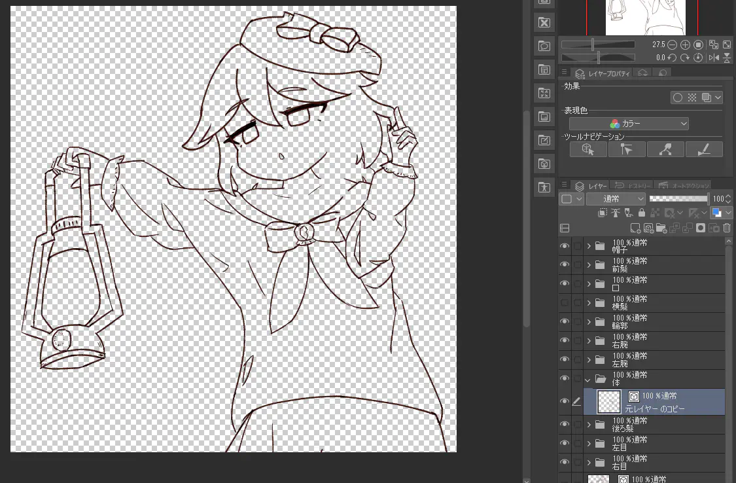This screenshot has width=736, height=483.
Task: Collapse the 体 folder
Action: (x=588, y=379)
